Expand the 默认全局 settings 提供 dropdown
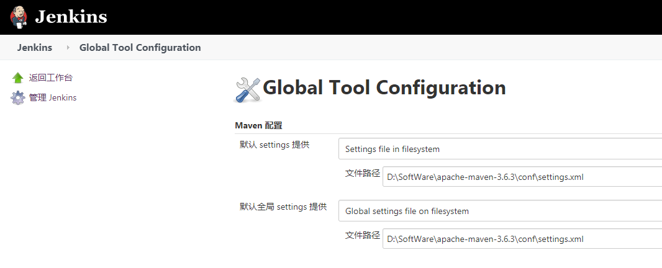The image size is (662, 268). pos(500,211)
